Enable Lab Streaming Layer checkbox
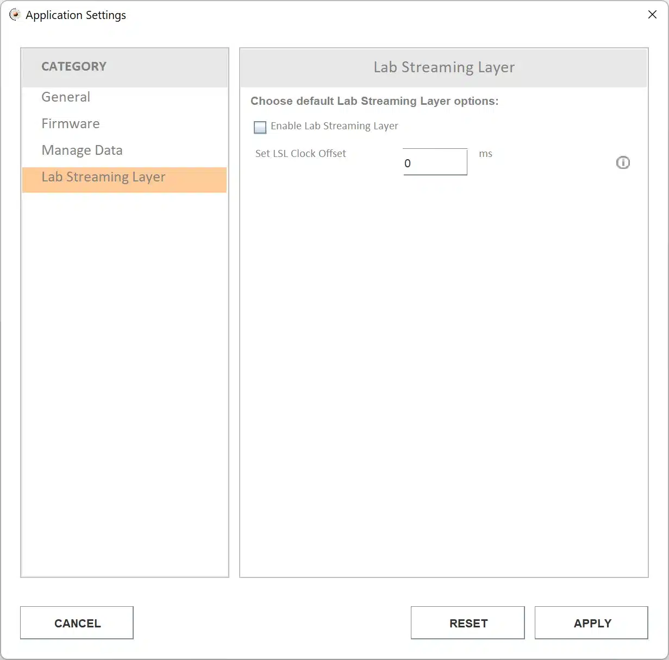The height and width of the screenshot is (660, 669). (x=260, y=127)
